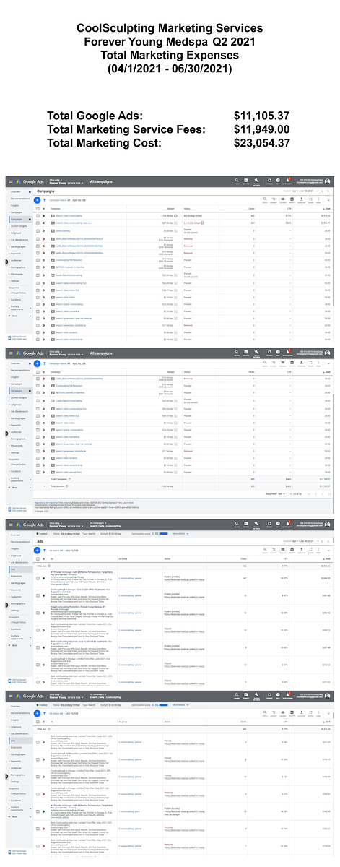
Task: Click blue plus button above Brand Germany list
Action: click(x=37, y=199)
